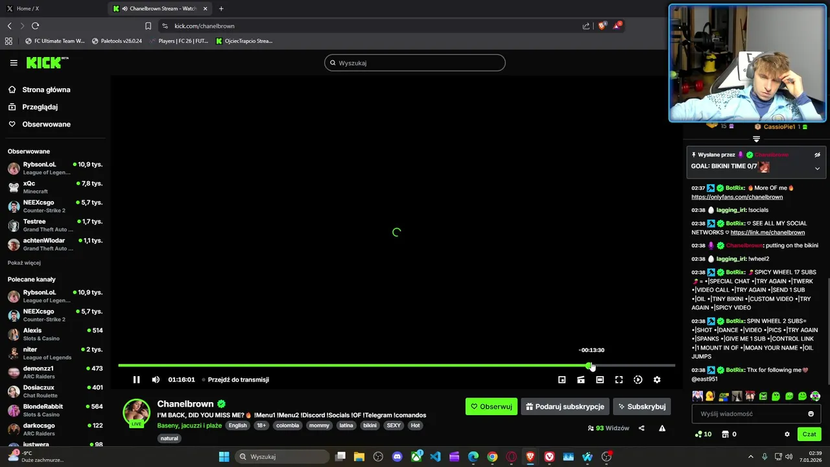Open Paletools v26.0.24 bookmark
The width and height of the screenshot is (830, 467).
(x=117, y=41)
